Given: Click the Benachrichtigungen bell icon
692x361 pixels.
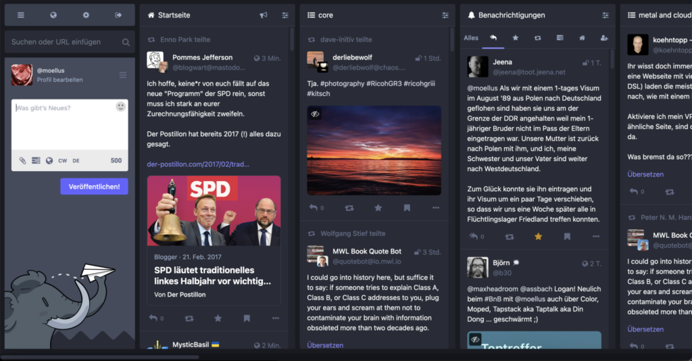Looking at the screenshot, I should 471,15.
